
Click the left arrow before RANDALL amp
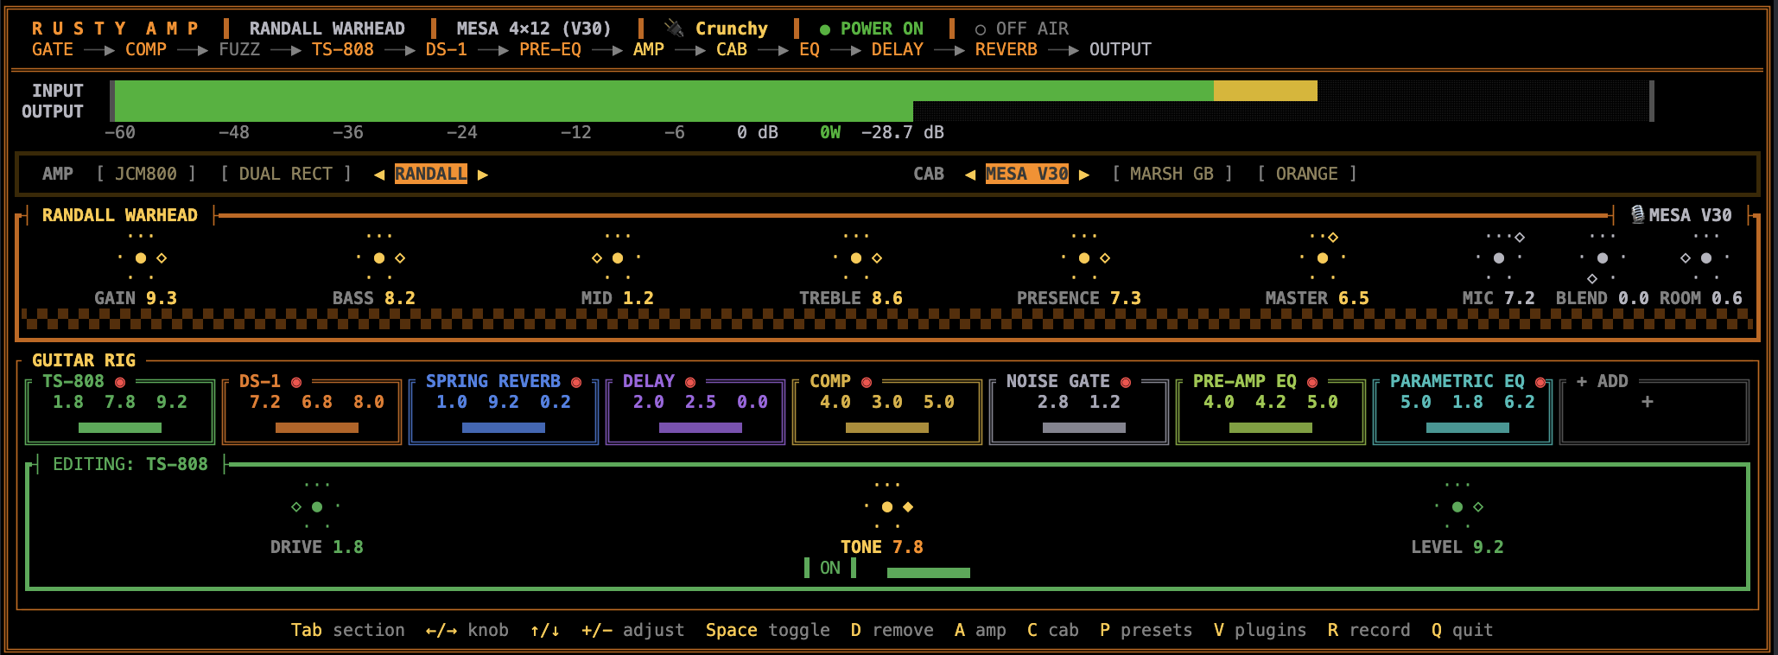[379, 175]
